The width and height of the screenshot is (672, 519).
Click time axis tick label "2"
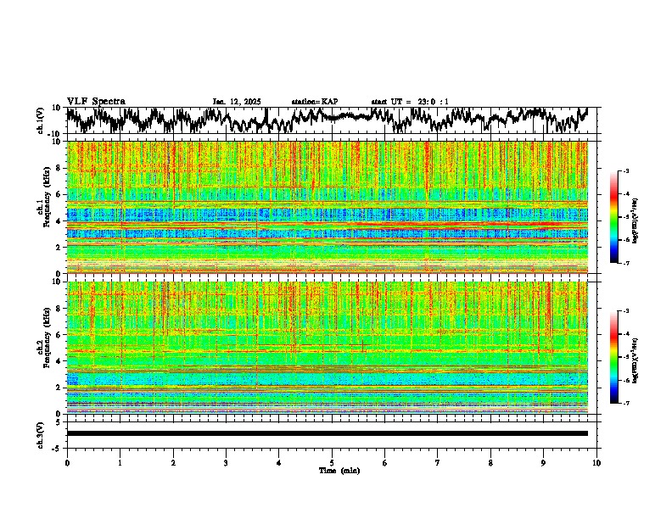coord(173,463)
